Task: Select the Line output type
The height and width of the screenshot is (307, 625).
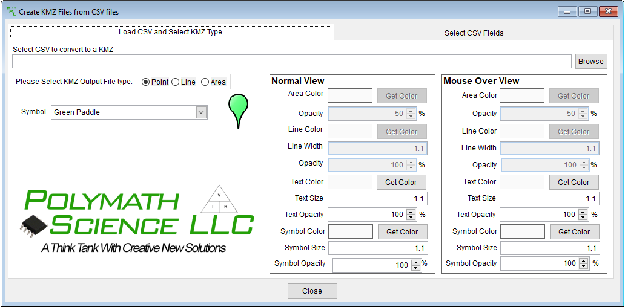Action: click(x=176, y=82)
